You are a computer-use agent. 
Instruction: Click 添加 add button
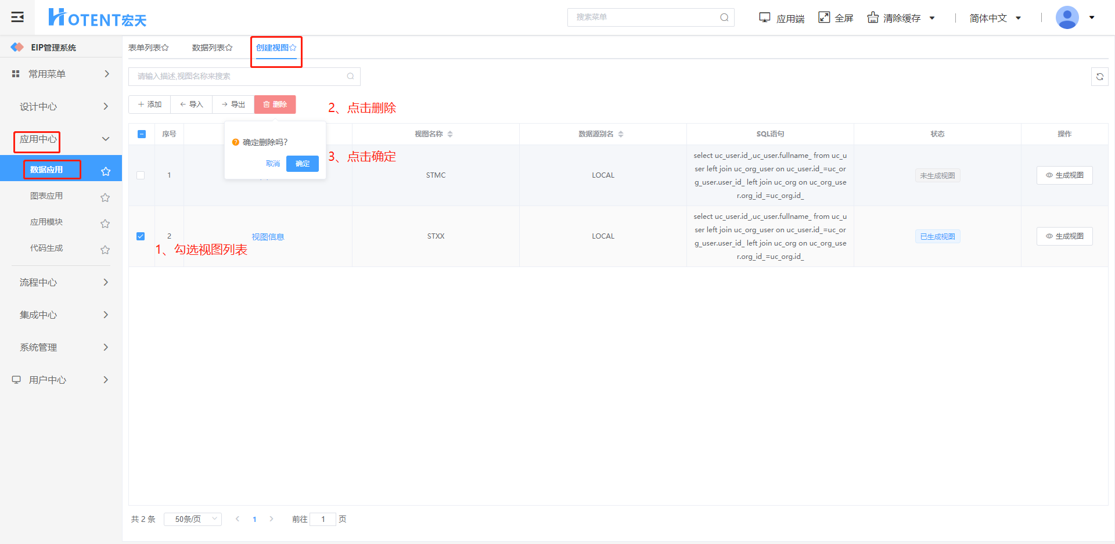(x=149, y=105)
